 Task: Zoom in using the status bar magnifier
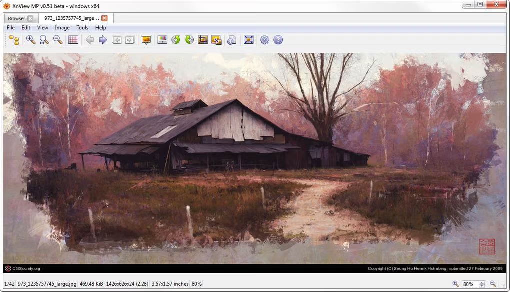tap(455, 284)
